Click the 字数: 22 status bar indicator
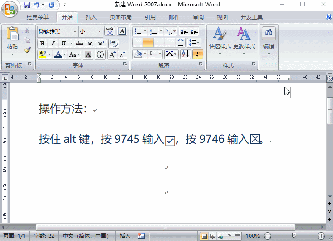Viewport: 333px width, 241px height. [x=44, y=236]
